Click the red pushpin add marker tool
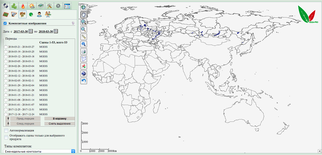Screen dimensions: 322x155 pyautogui.click(x=84, y=66)
